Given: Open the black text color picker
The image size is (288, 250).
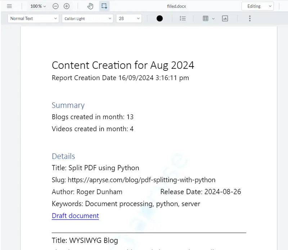Looking at the screenshot, I should click(x=159, y=18).
